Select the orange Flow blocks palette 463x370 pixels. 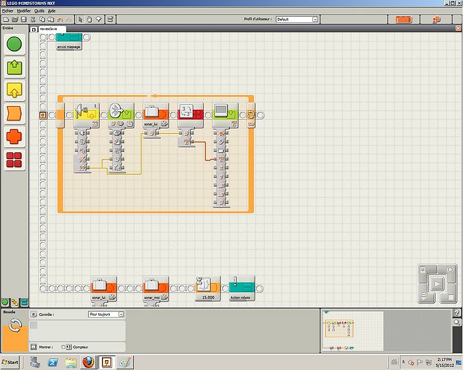coord(14,113)
